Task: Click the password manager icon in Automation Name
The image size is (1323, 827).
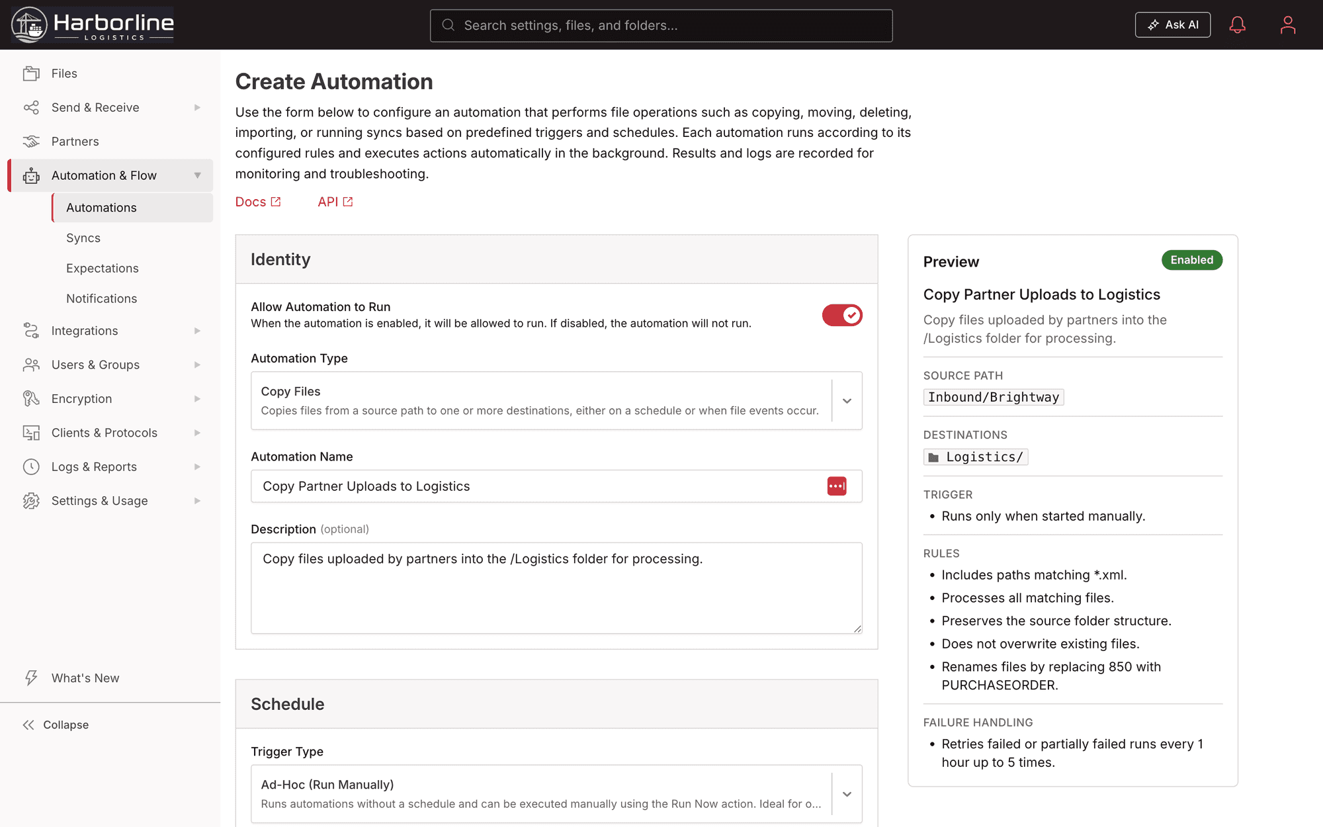Action: click(837, 486)
